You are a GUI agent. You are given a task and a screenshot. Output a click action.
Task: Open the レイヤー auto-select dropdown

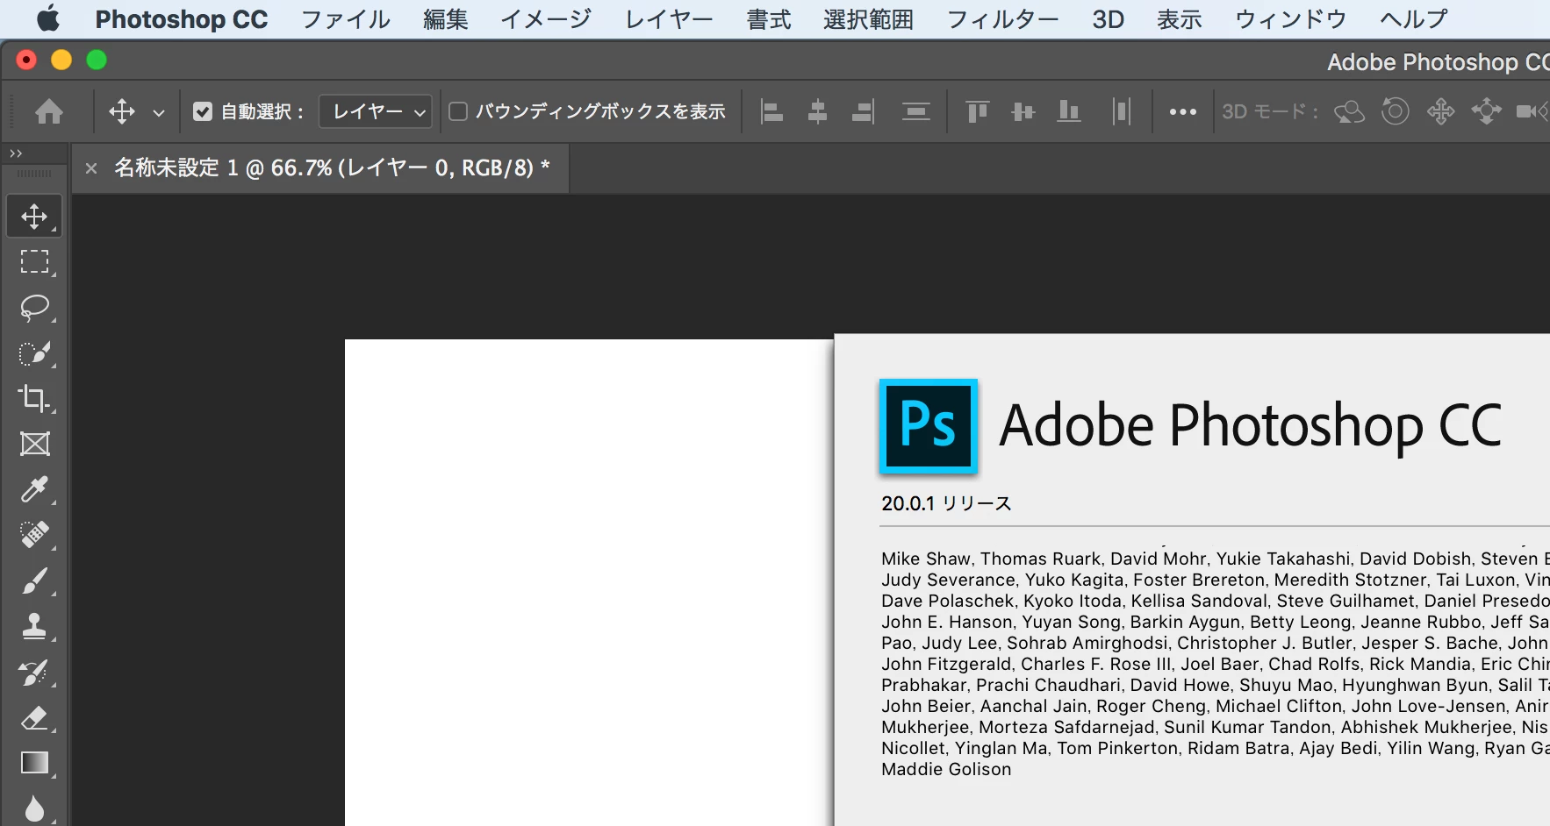coord(375,111)
